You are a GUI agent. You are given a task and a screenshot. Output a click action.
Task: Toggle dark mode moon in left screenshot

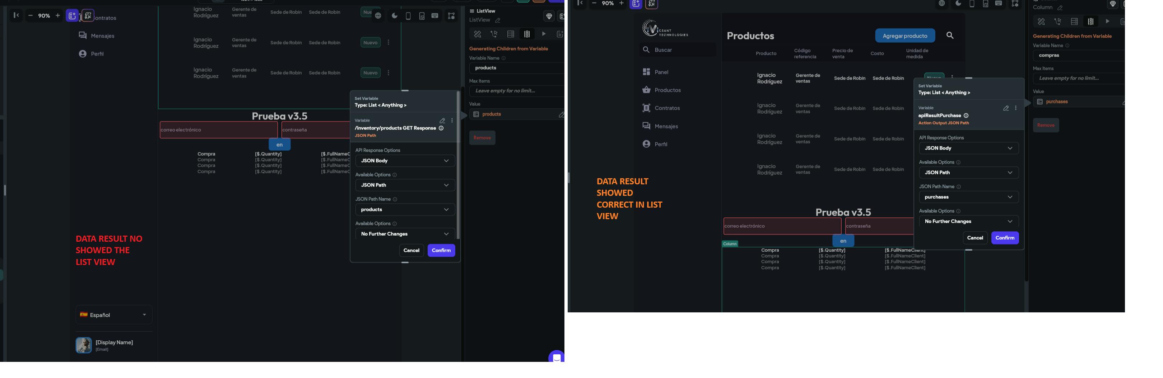(395, 16)
